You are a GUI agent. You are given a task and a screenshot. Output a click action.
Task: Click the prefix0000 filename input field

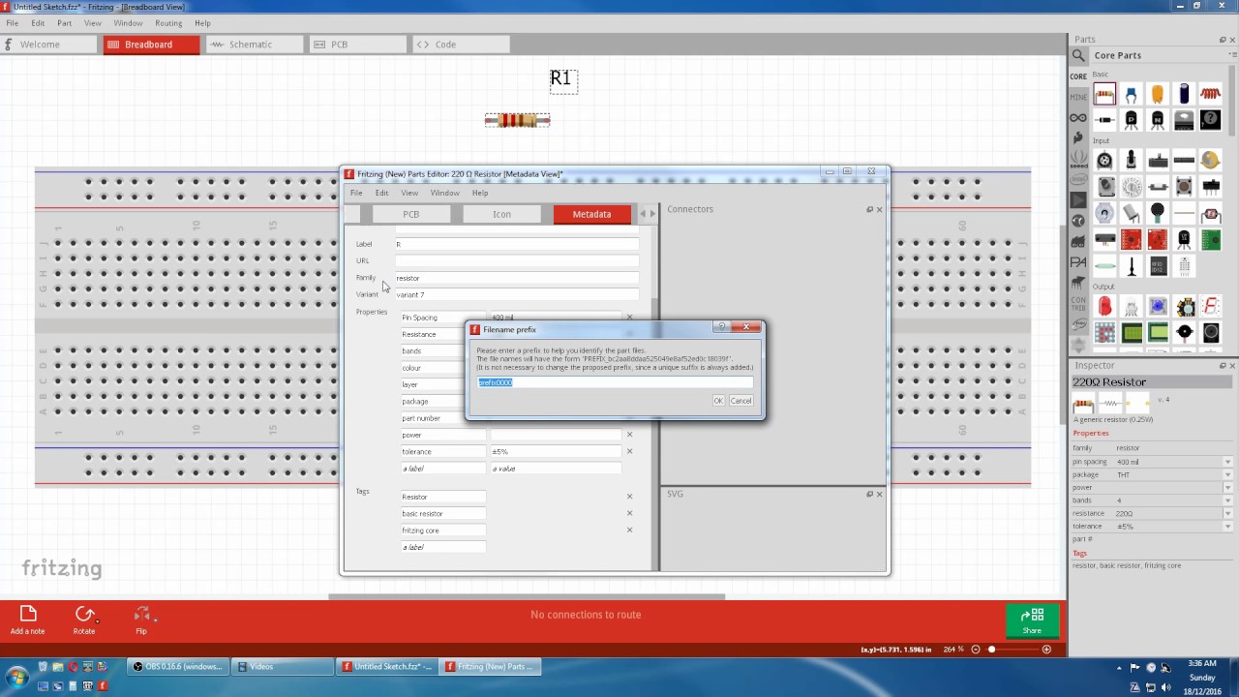tap(615, 382)
